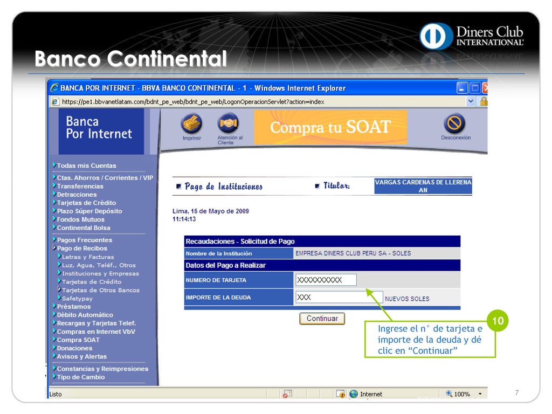Open Plazo Súper Depósito

click(x=89, y=211)
